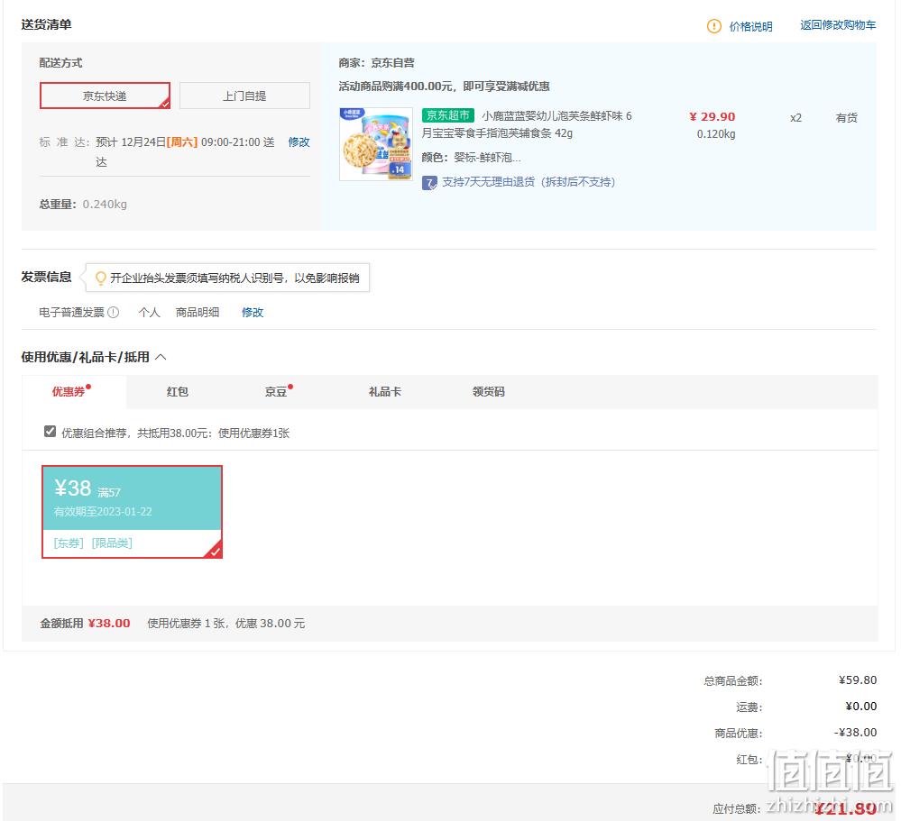
Task: Click the 总重量 0.240kg value
Action: coord(105,205)
